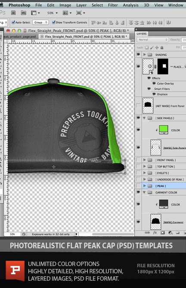The height and width of the screenshot is (288, 186).
Task: Switch to the product_page.psd document tab
Action: click(21, 37)
